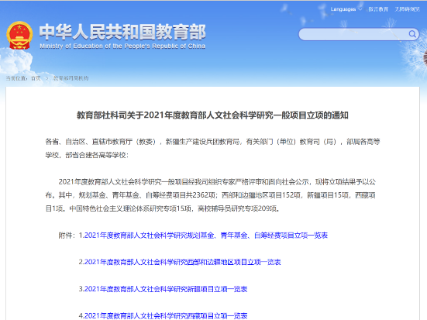The height and width of the screenshot is (320, 427).
Task: Open the Languages dropdown
Action: [346, 9]
